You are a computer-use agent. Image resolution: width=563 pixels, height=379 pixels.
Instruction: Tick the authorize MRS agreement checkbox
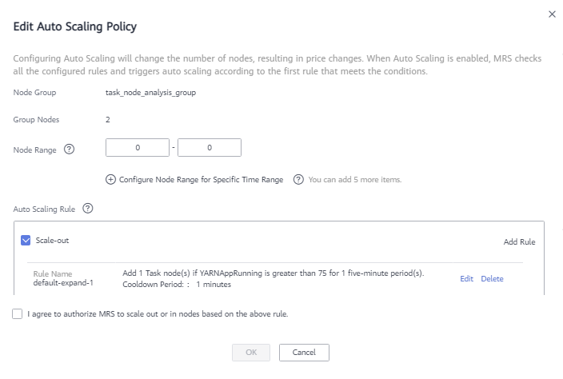tap(18, 313)
